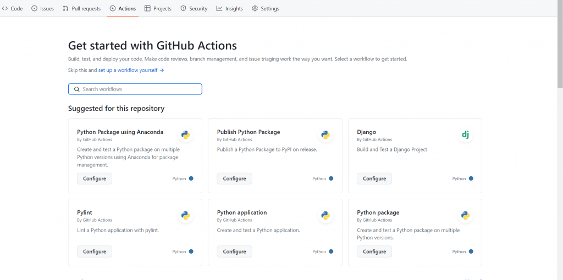Configure the Python Package using Anaconda workflow
The height and width of the screenshot is (280, 563).
(x=95, y=178)
